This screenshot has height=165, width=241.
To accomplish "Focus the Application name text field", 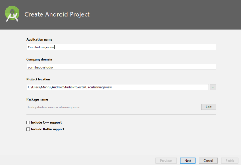I will 121,47.
